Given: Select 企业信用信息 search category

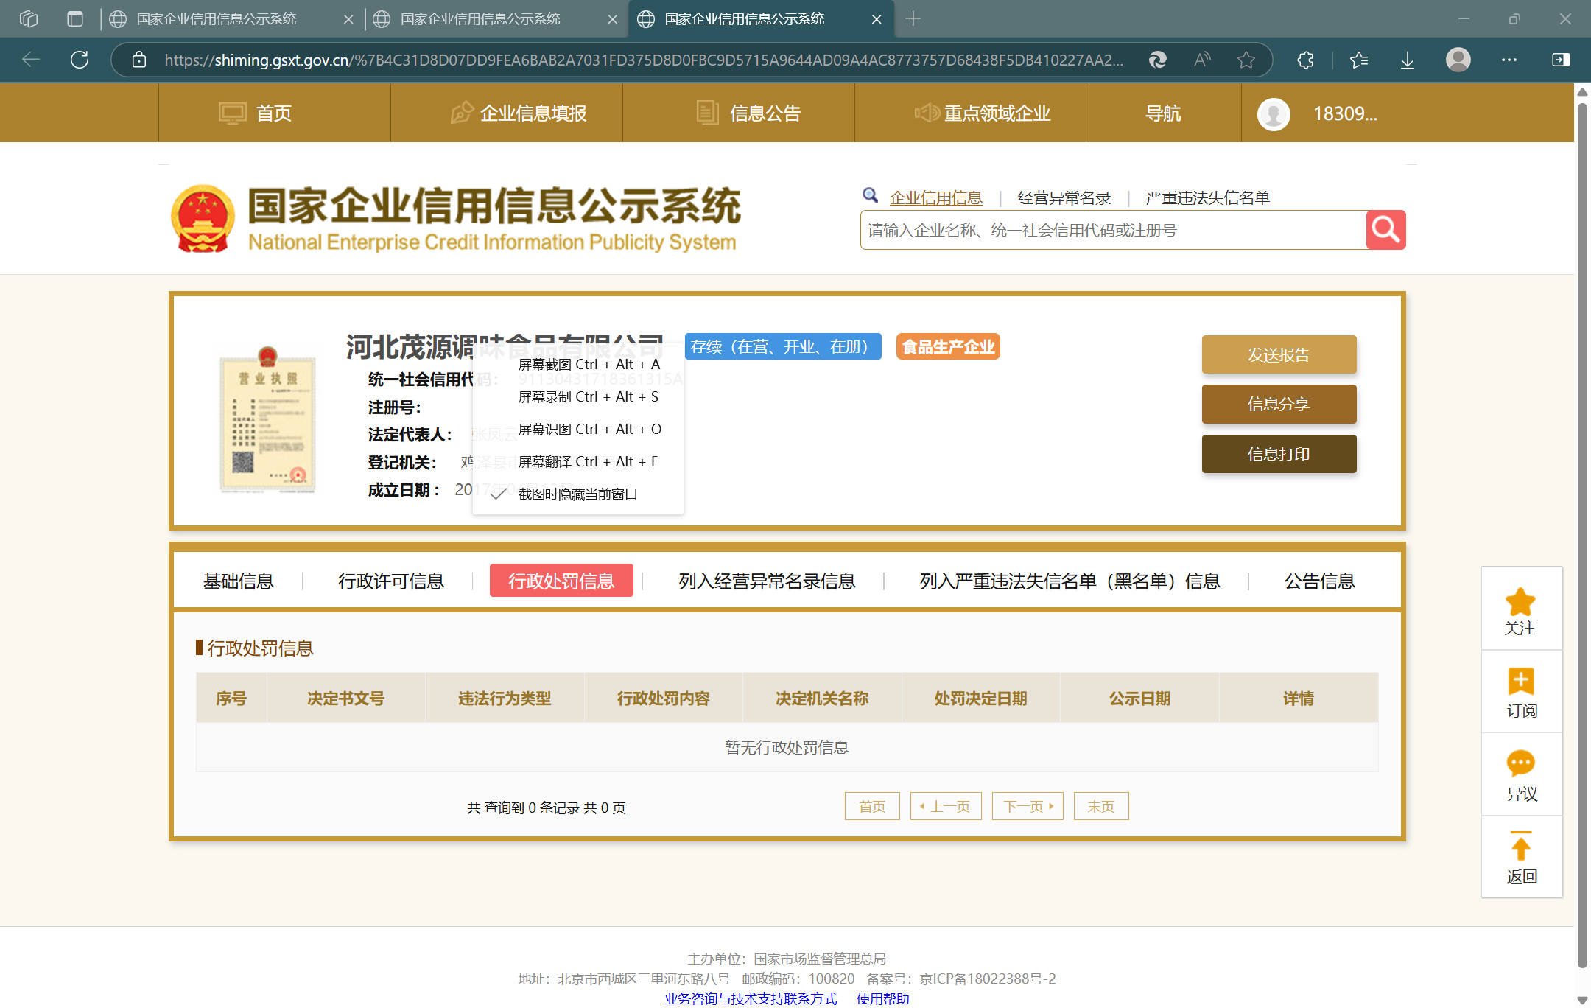Looking at the screenshot, I should coord(935,197).
